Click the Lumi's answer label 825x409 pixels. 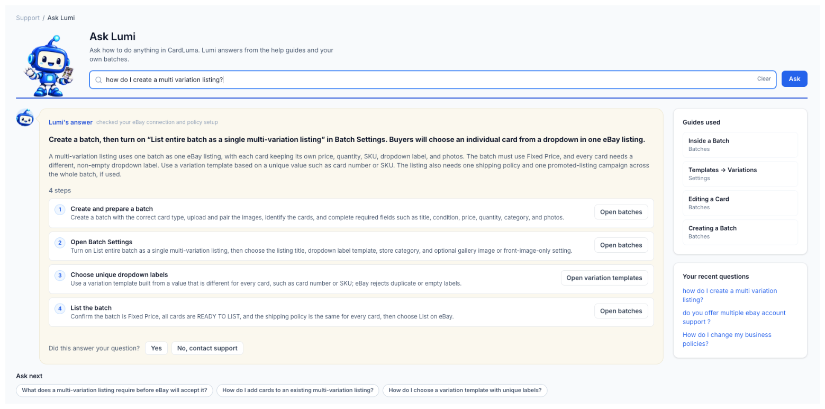coord(70,122)
